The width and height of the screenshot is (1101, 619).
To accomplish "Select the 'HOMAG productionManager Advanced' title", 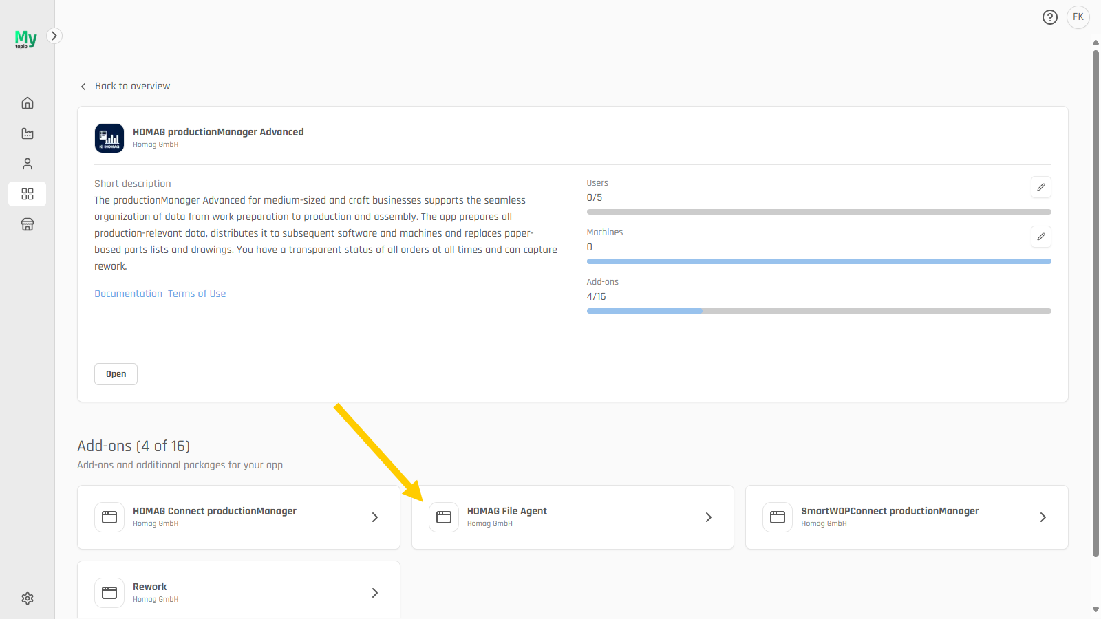I will [218, 132].
